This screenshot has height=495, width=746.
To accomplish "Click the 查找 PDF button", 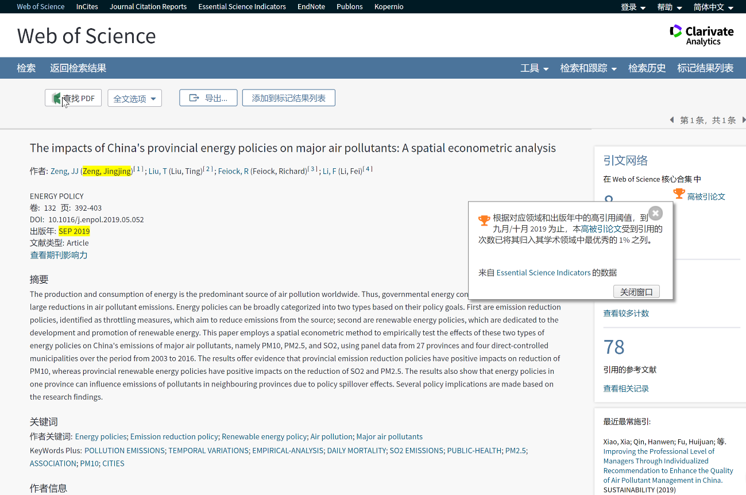I will 74,98.
